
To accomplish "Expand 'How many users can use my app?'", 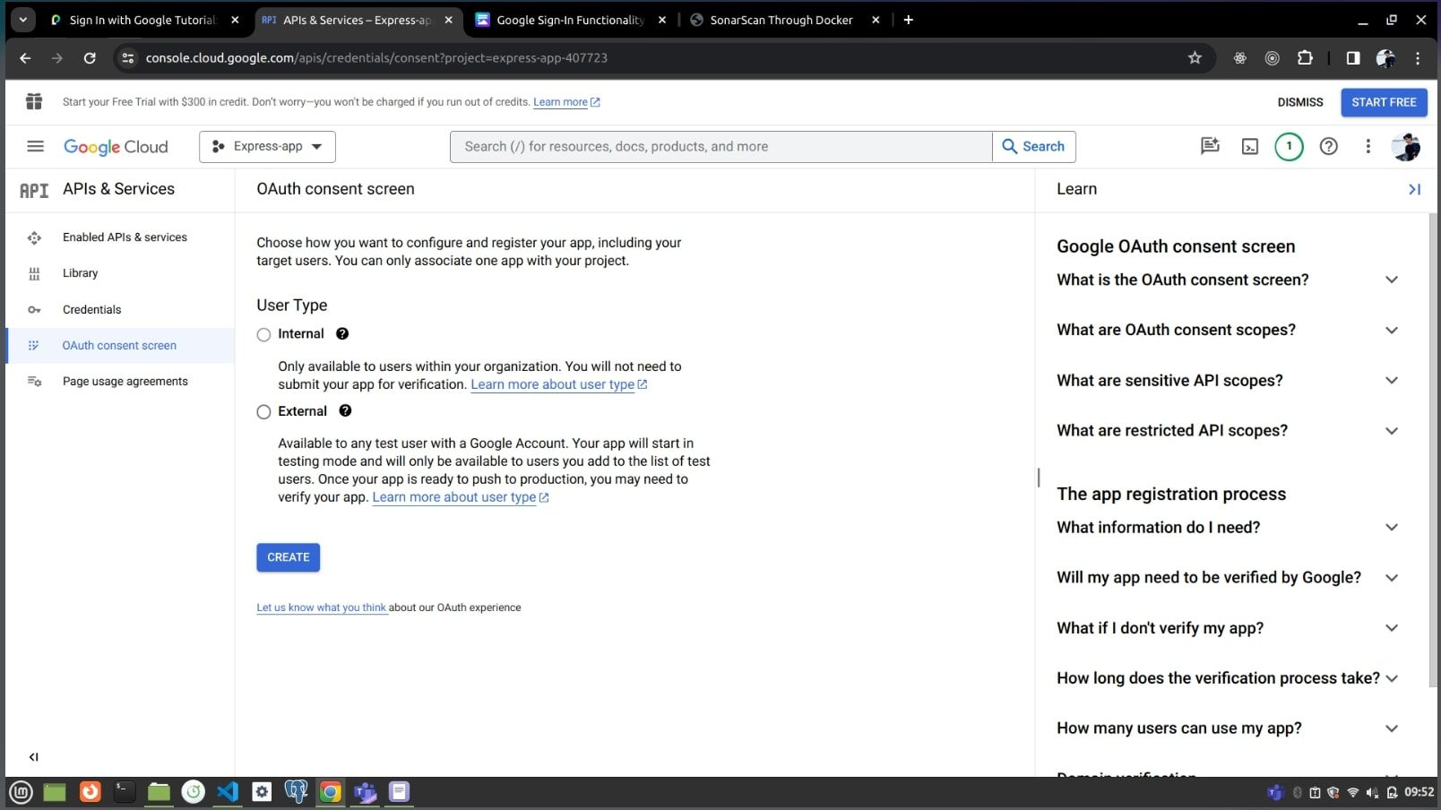I will [1228, 728].
